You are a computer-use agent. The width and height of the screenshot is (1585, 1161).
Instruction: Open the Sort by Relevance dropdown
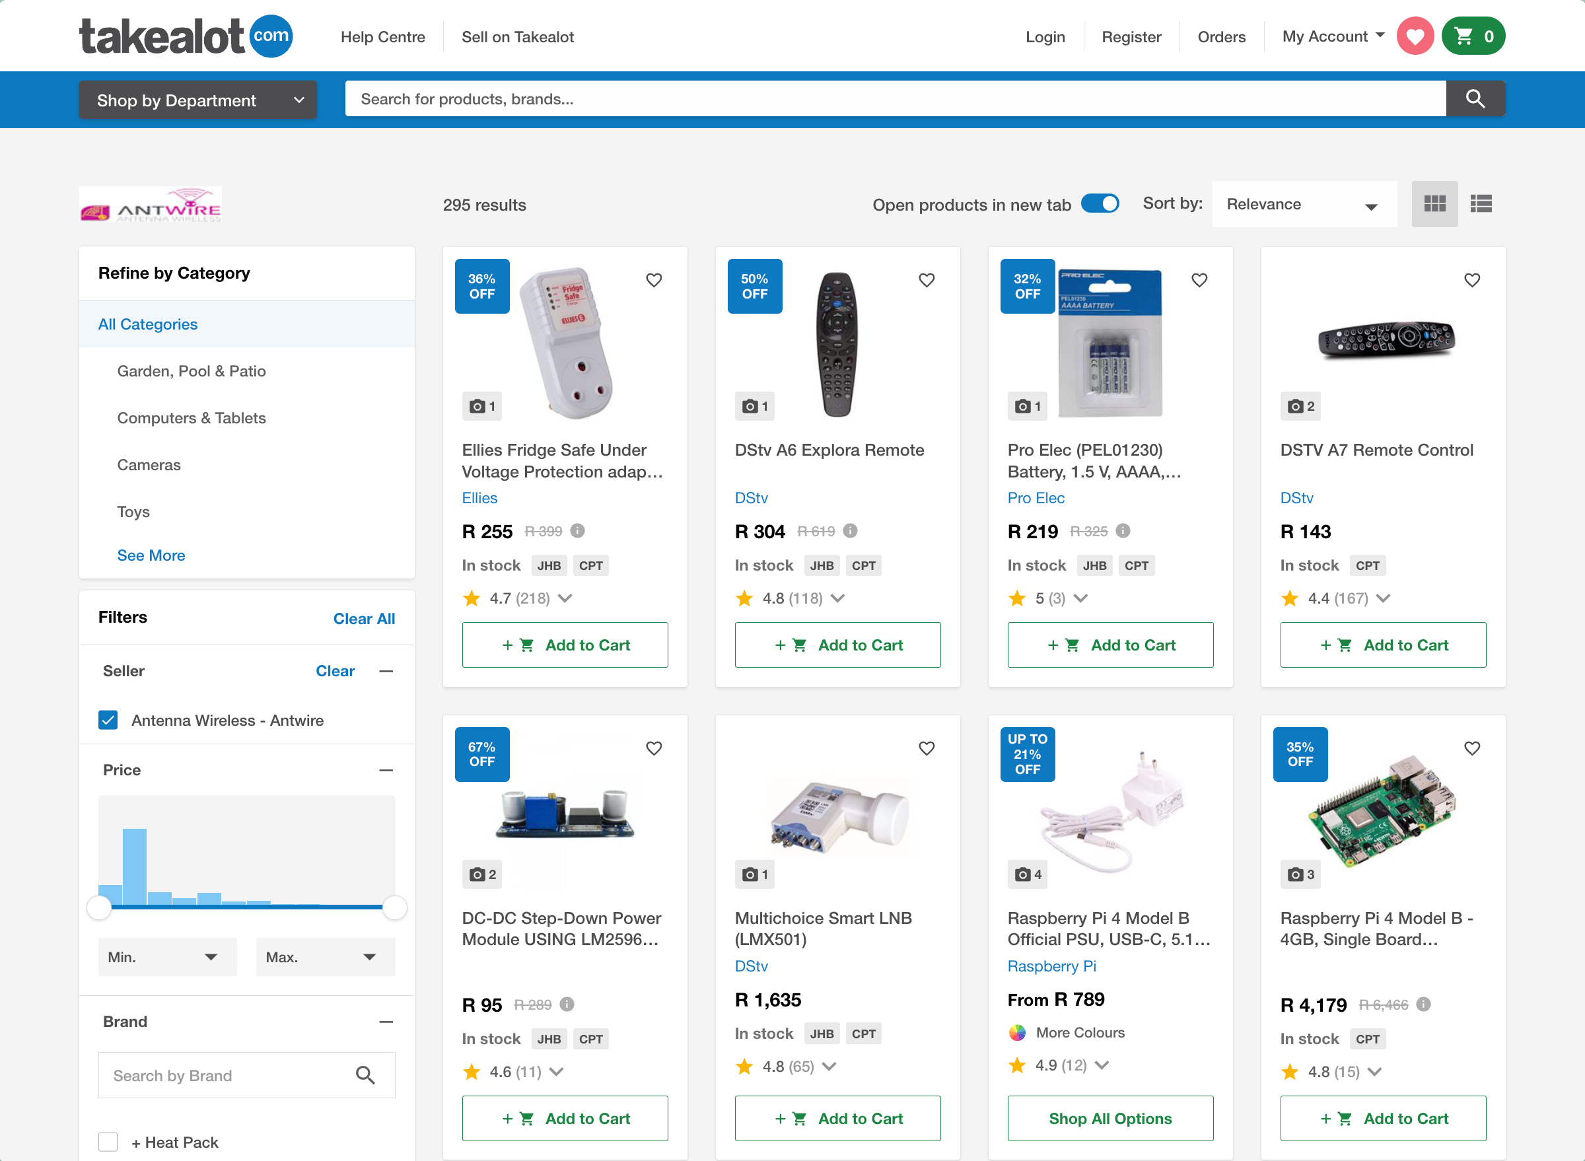(x=1303, y=205)
